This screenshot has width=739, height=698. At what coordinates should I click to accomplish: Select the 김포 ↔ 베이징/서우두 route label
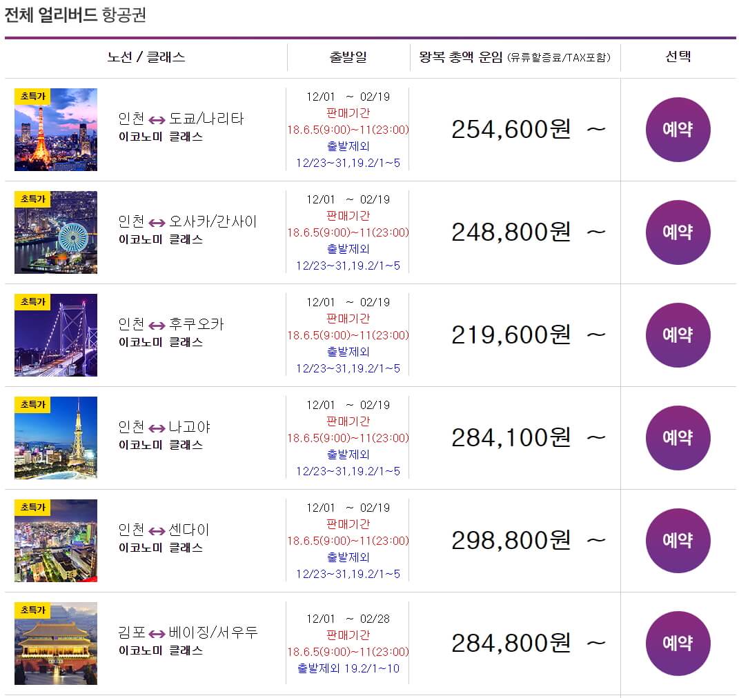pos(188,632)
